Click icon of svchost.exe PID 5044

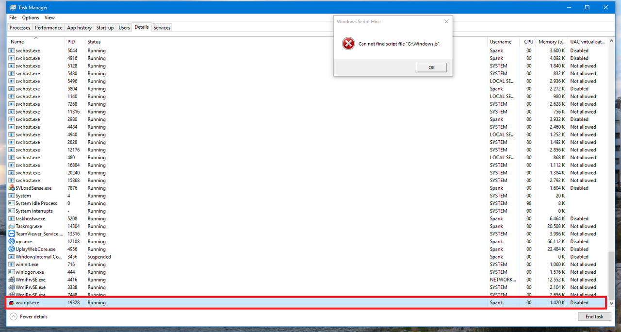tap(12, 50)
